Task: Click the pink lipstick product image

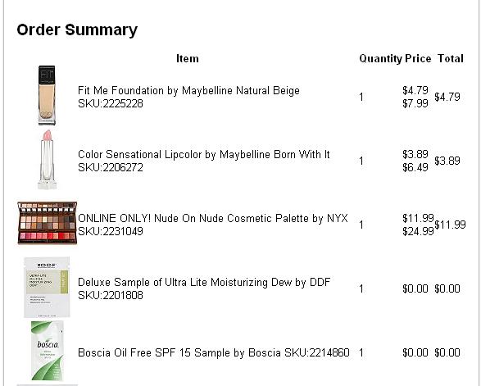Action: (x=48, y=160)
